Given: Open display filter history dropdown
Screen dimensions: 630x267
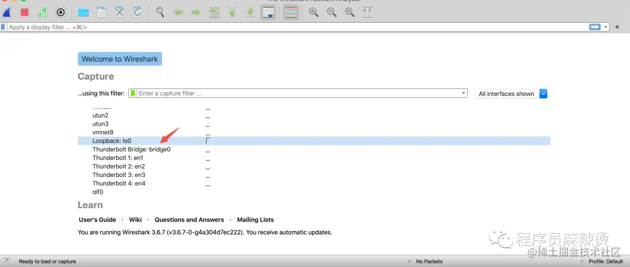Looking at the screenshot, I should tap(605, 27).
